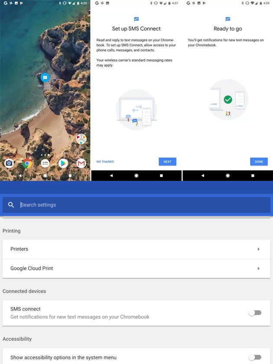Tap the home button under Ready to go
The height and width of the screenshot is (364, 273).
pos(228,176)
